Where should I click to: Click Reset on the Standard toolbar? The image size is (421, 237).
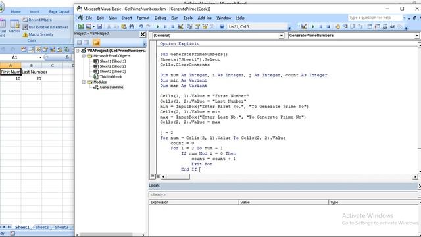(x=172, y=26)
